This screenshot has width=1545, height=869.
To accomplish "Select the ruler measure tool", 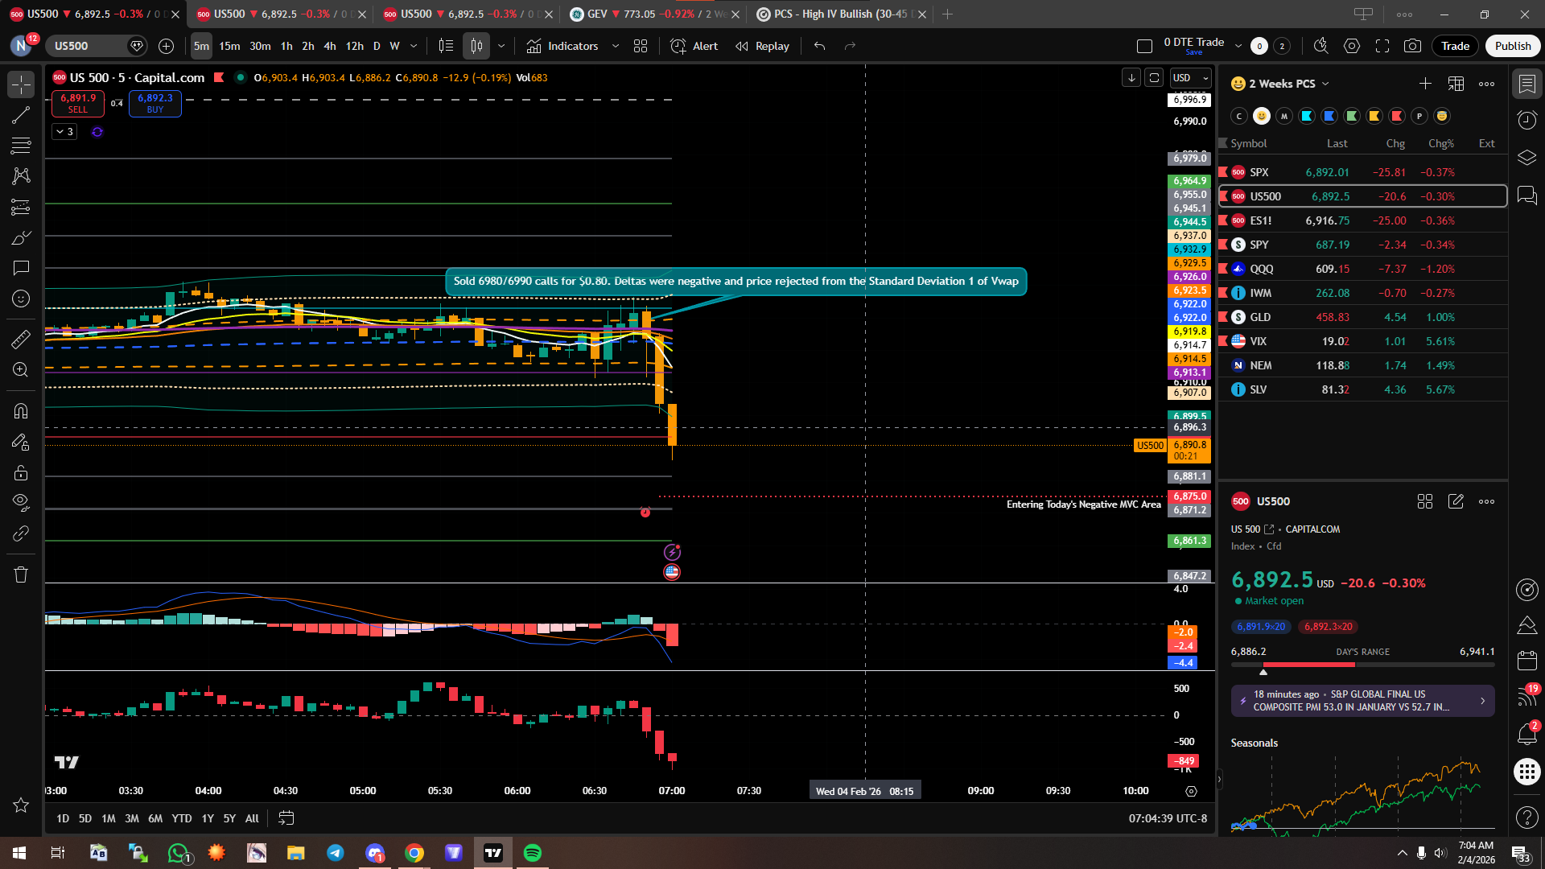I will pos(21,340).
